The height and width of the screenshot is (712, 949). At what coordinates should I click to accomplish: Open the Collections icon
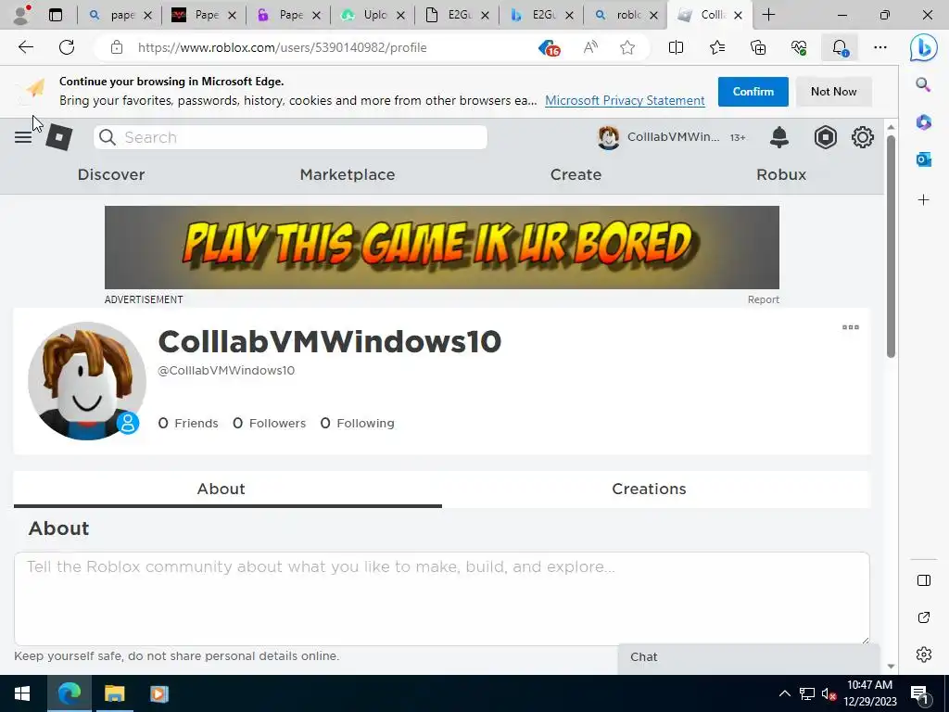point(758,47)
